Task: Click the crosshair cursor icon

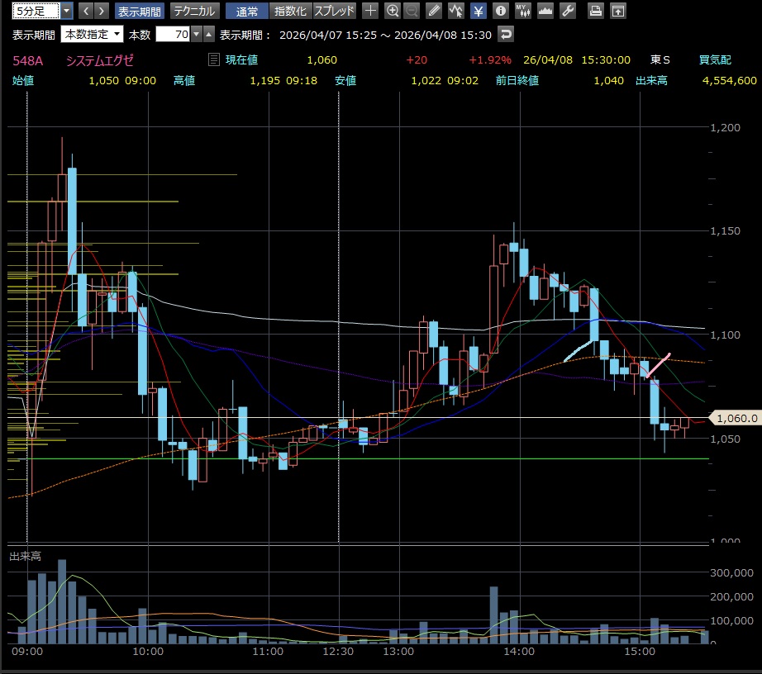Action: click(x=371, y=11)
